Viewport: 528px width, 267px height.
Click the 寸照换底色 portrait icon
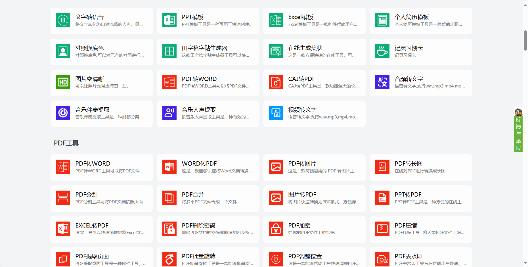63,51
